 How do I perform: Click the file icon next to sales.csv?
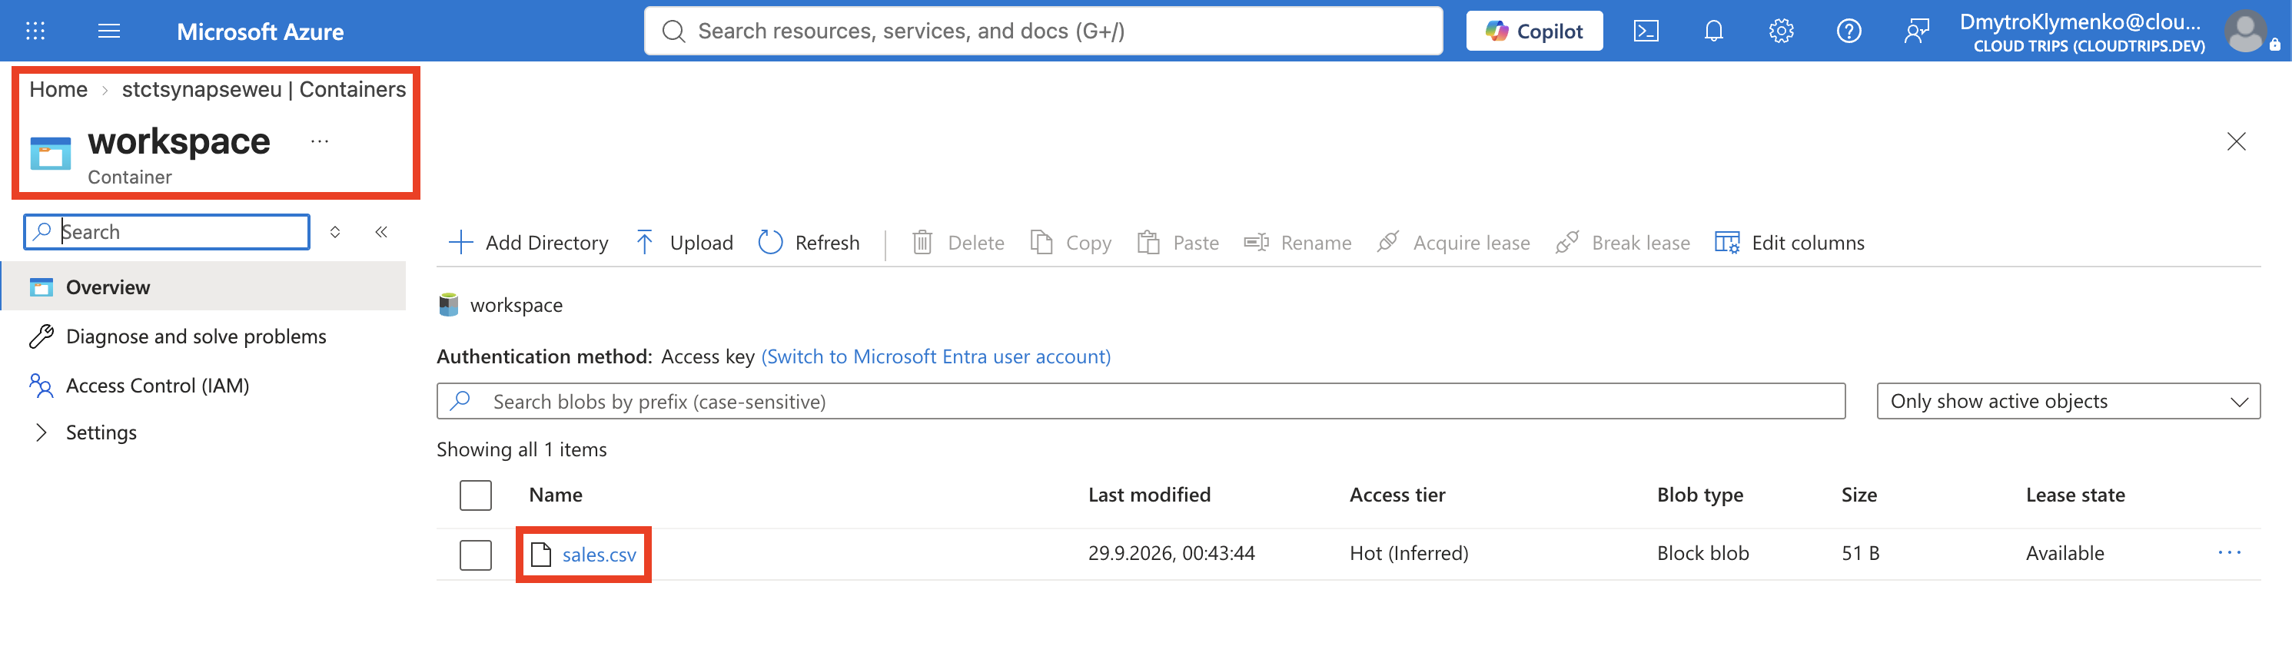[540, 555]
